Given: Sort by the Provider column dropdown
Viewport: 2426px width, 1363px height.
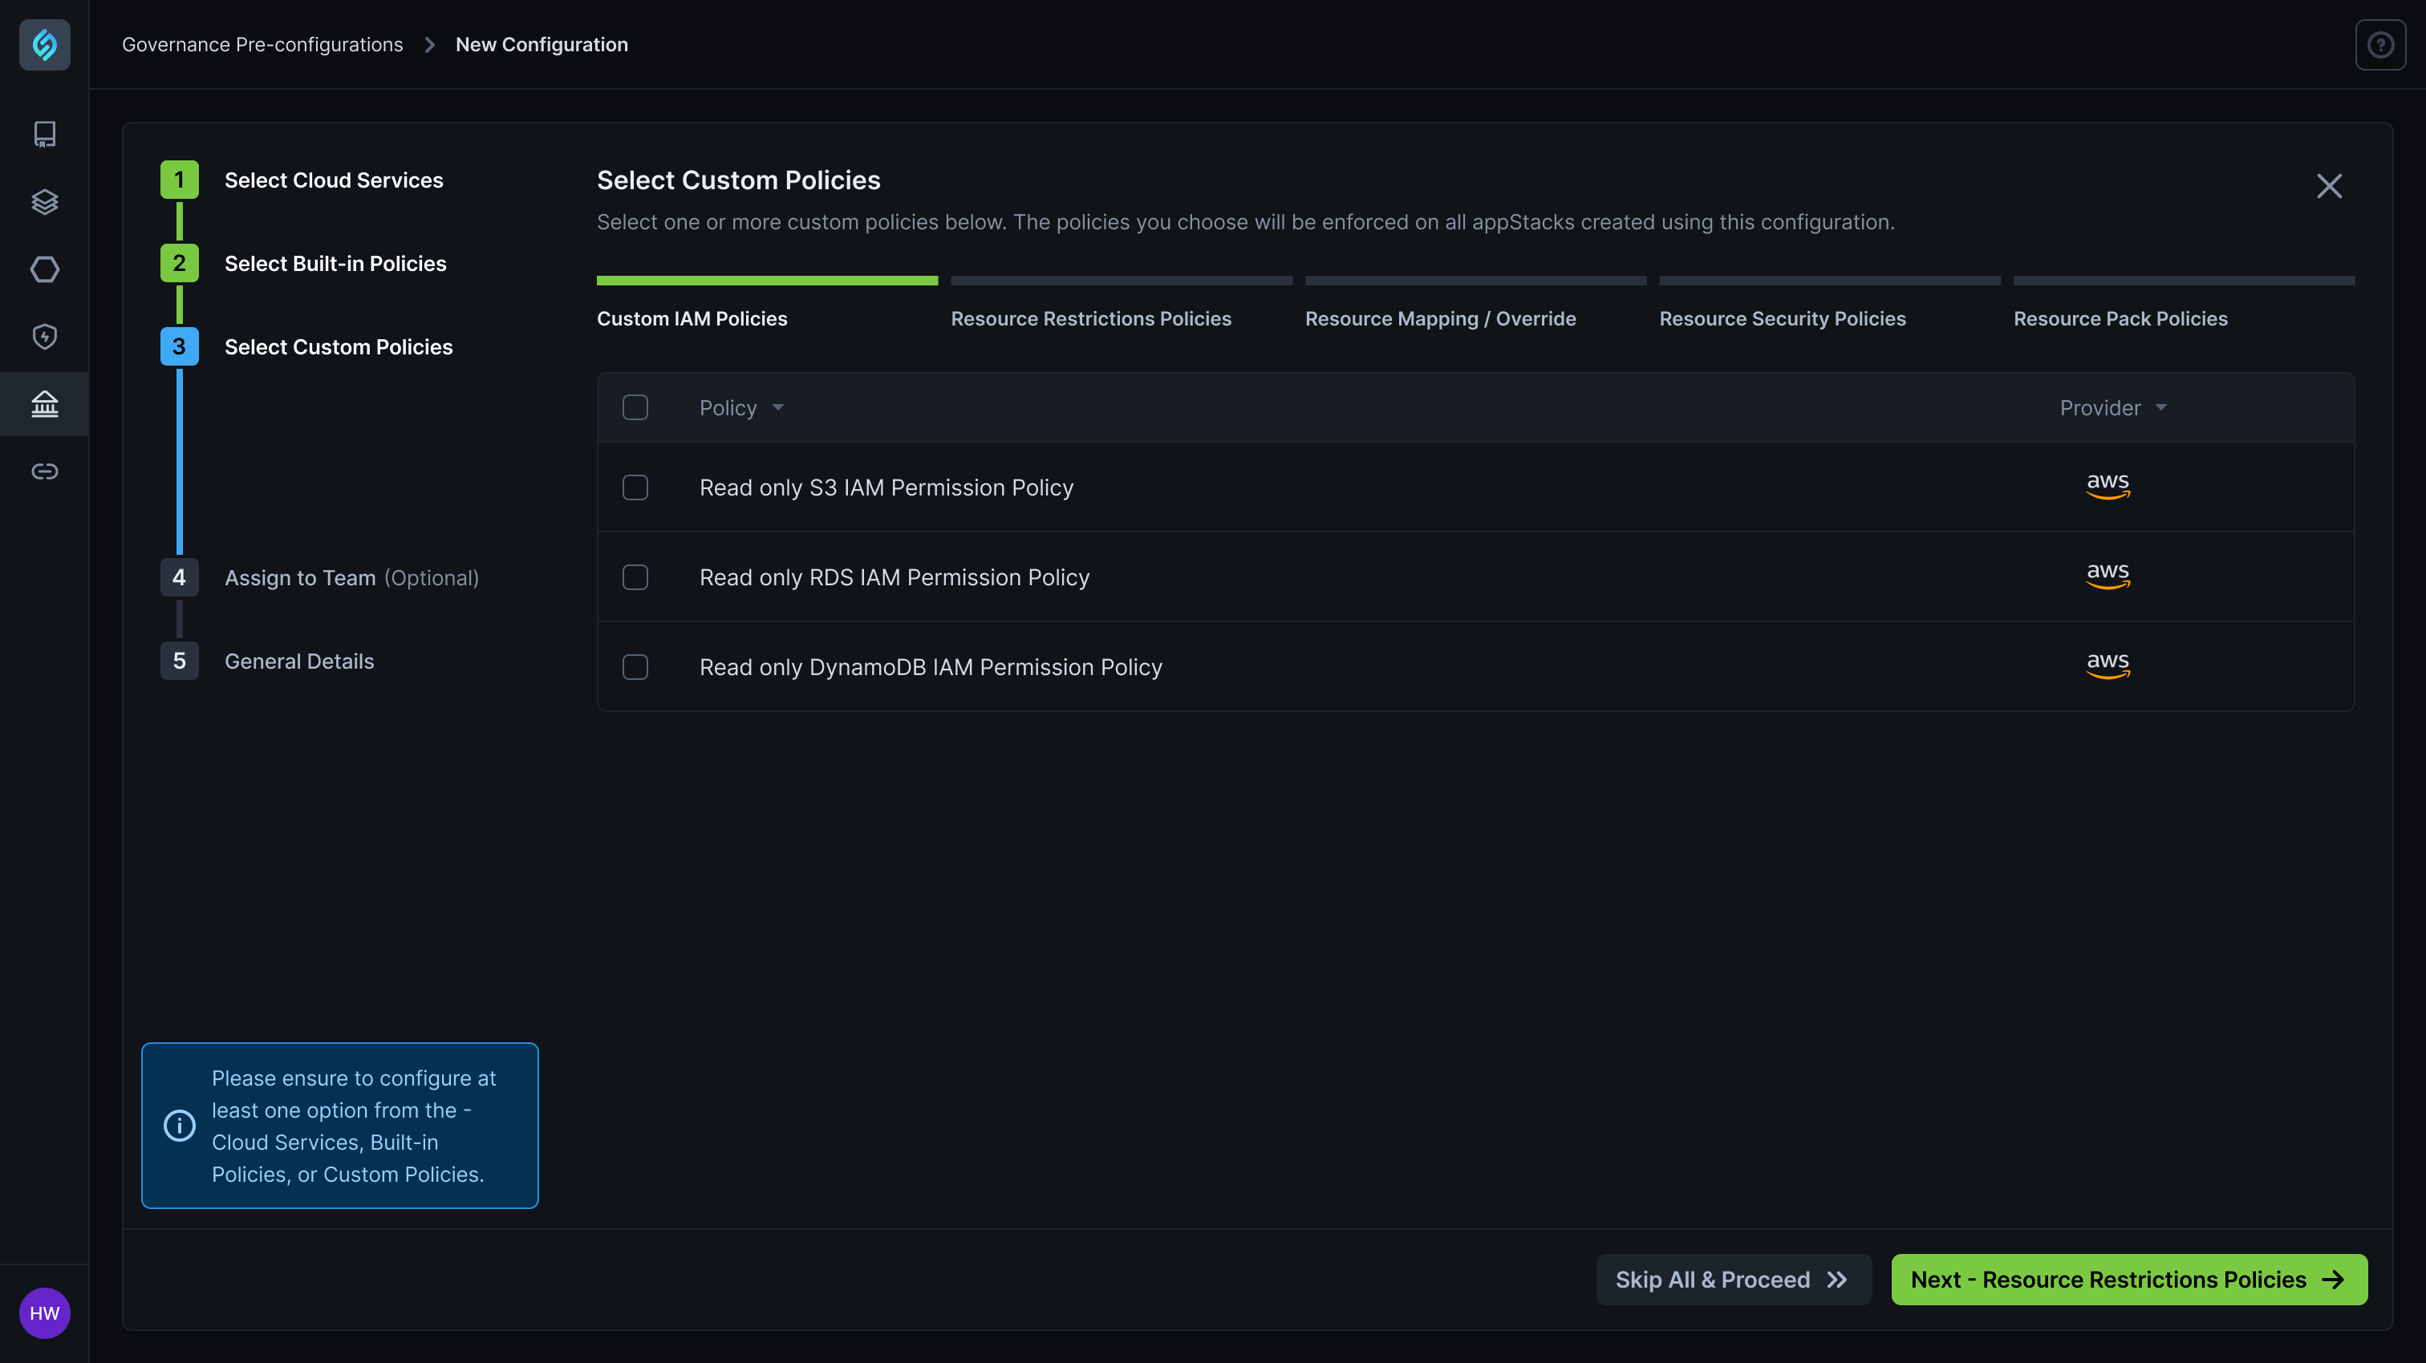Looking at the screenshot, I should click(x=2112, y=407).
